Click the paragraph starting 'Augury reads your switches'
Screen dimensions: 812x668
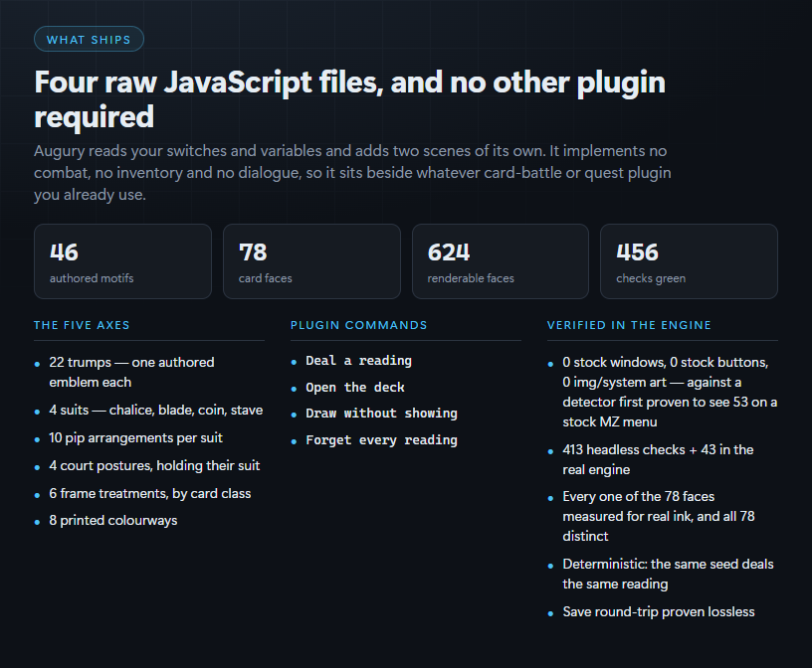(352, 173)
